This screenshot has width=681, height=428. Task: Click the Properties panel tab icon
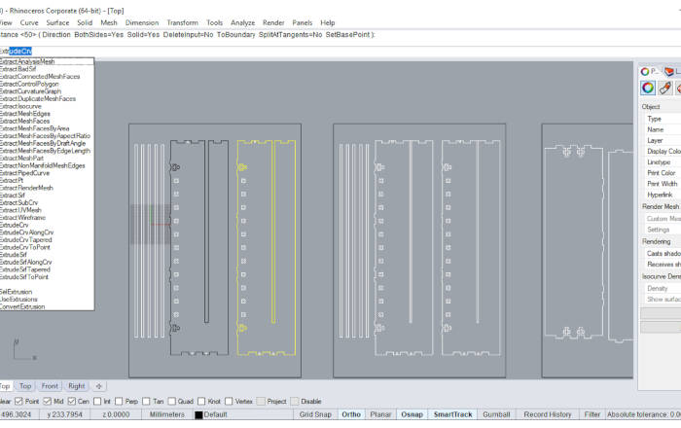pos(649,71)
